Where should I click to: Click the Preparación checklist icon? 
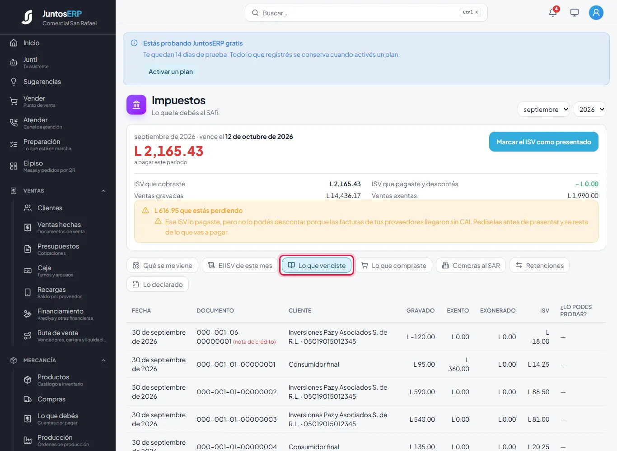[x=14, y=144]
